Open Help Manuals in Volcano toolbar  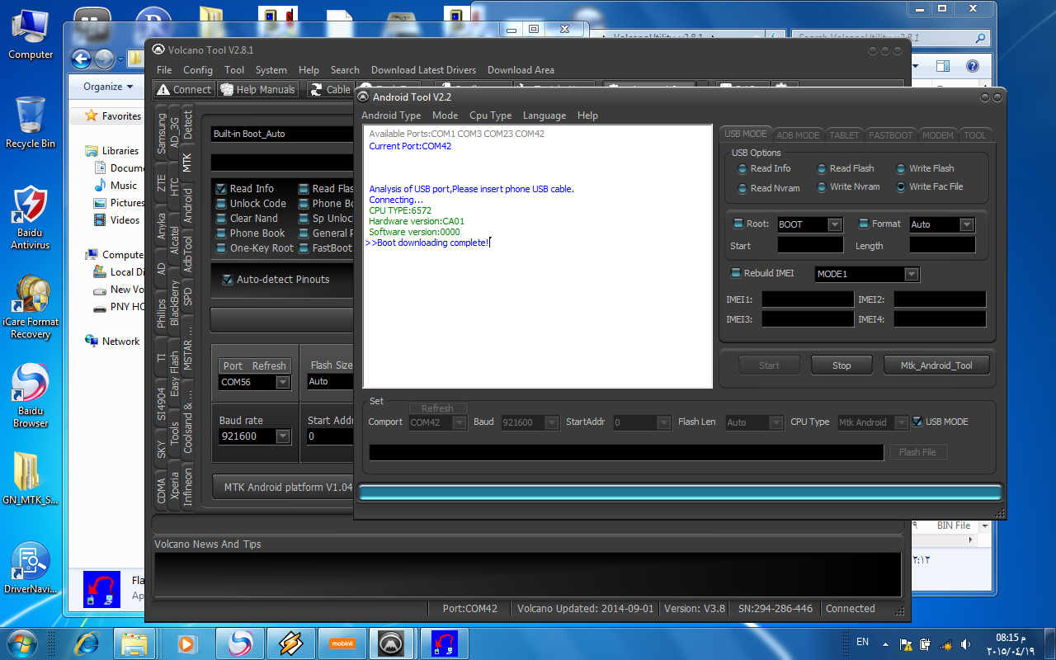pos(258,89)
